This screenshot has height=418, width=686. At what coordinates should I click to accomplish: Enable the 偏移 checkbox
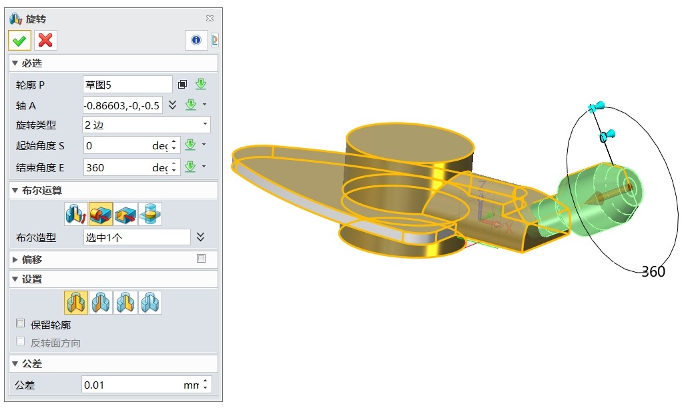tap(202, 259)
